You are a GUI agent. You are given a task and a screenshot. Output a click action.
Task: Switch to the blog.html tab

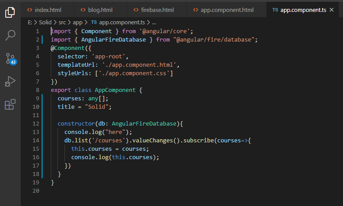click(98, 9)
